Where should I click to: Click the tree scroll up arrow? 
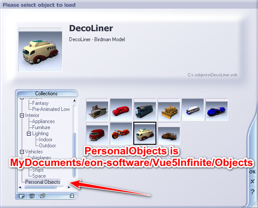tap(74, 101)
